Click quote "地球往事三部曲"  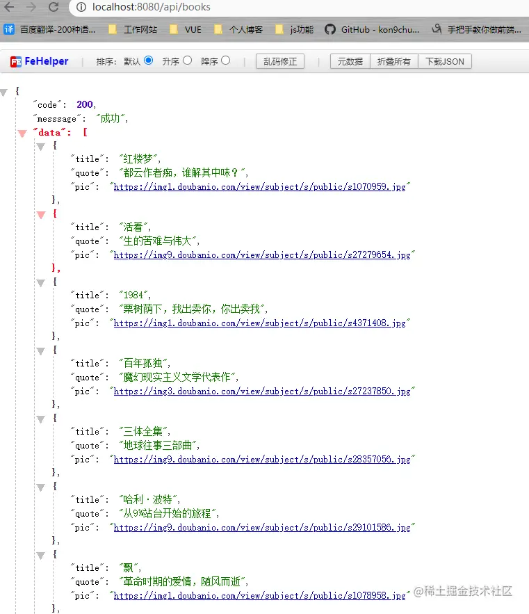point(158,445)
